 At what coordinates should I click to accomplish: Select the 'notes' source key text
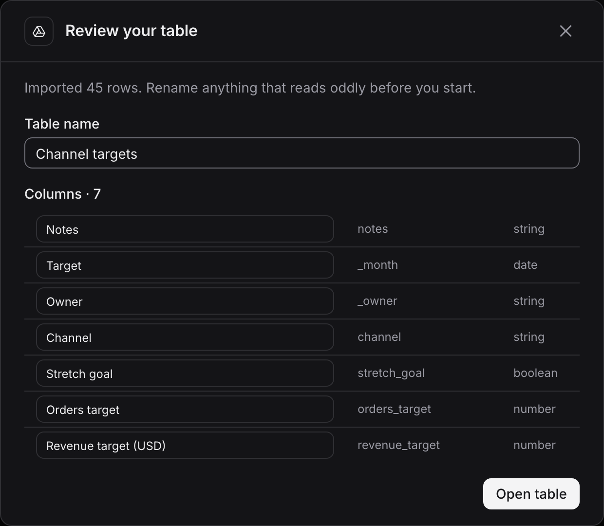(373, 229)
